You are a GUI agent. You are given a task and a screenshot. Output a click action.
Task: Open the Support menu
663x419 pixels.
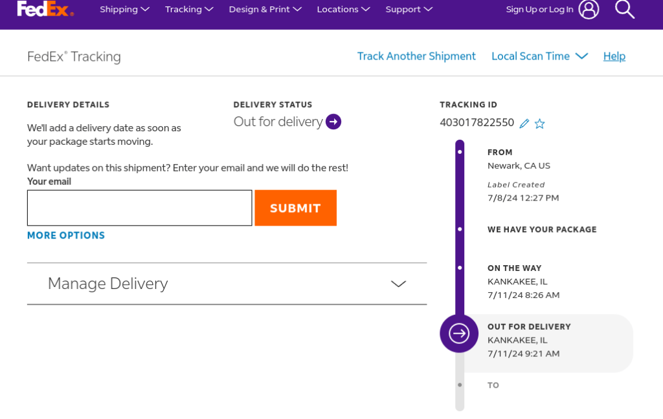click(x=409, y=9)
